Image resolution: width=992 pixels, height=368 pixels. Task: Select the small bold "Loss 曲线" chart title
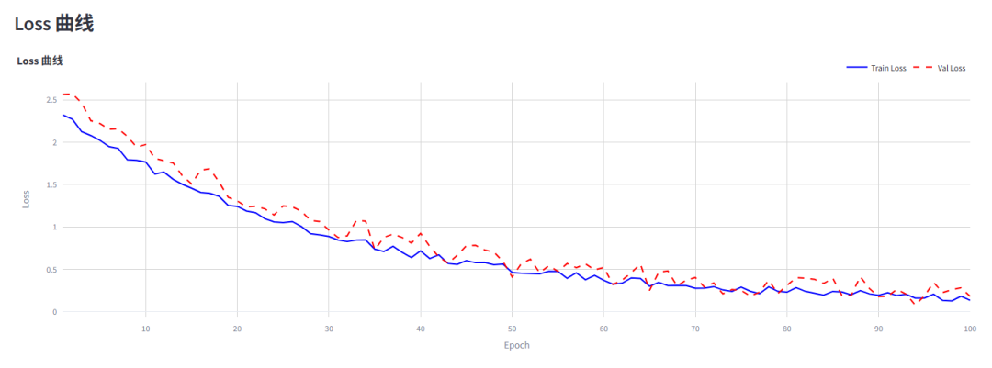coord(40,61)
